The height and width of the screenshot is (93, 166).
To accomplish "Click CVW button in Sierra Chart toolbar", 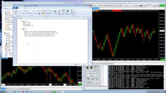I will [x=139, y=6].
